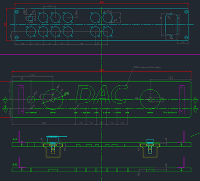Screen dimensions: 200x181
Task: Select the left magenta dashed handle rectangle
Action: (x=21, y=100)
